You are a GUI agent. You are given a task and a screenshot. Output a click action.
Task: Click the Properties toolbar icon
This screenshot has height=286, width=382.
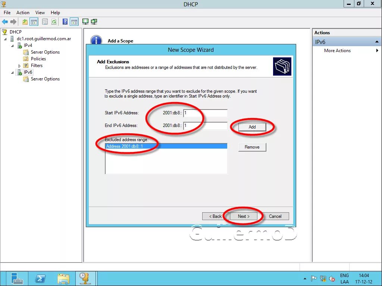45,22
